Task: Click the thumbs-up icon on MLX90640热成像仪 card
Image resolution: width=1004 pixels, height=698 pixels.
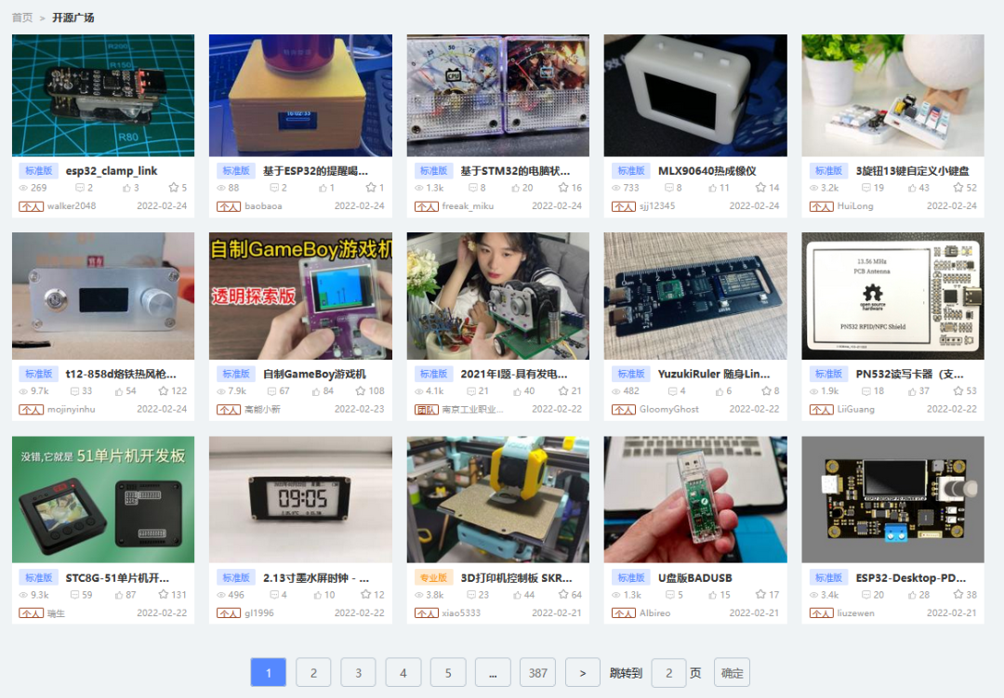Action: point(713,188)
